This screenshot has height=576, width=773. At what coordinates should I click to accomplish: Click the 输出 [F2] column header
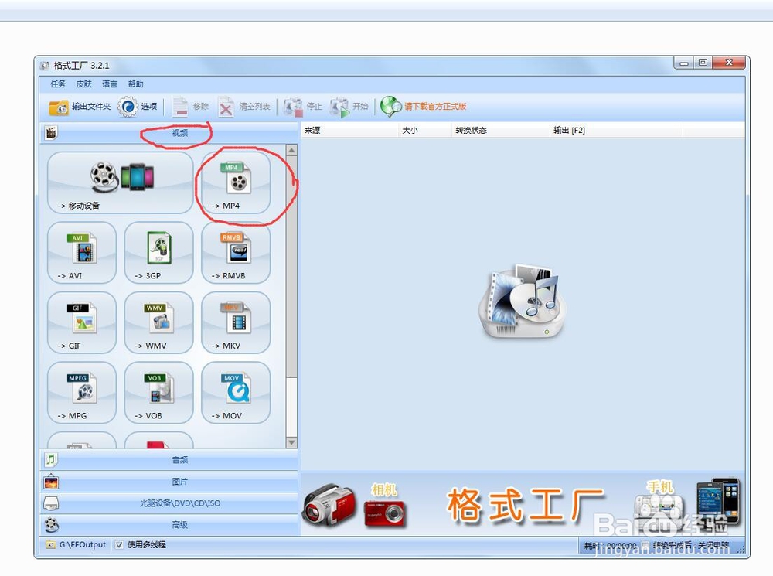tap(616, 130)
